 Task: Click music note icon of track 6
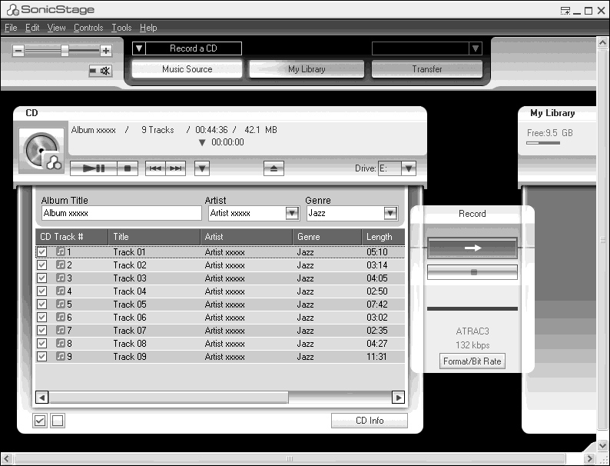click(60, 318)
